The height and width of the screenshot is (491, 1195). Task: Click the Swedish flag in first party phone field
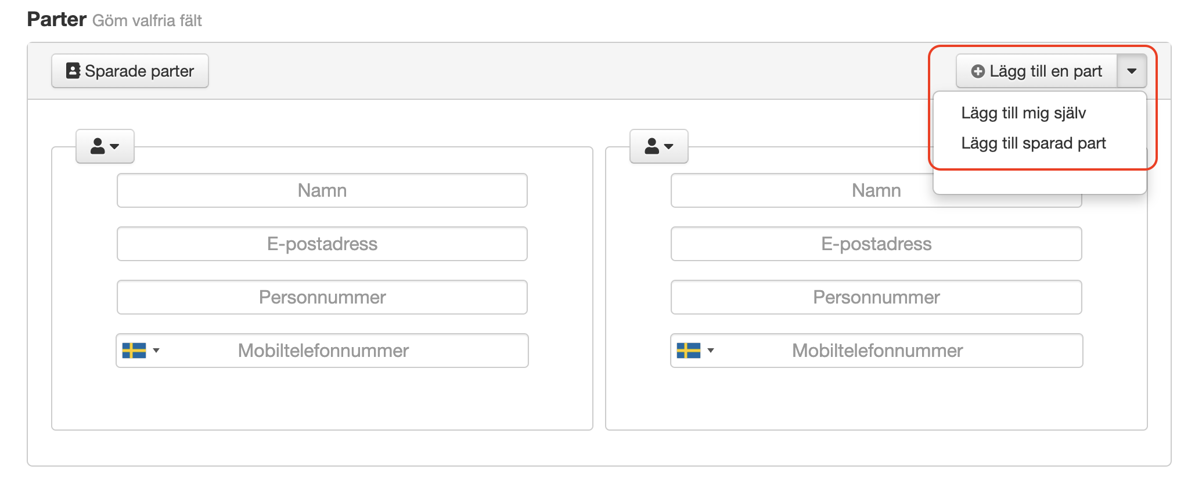pyautogui.click(x=134, y=351)
